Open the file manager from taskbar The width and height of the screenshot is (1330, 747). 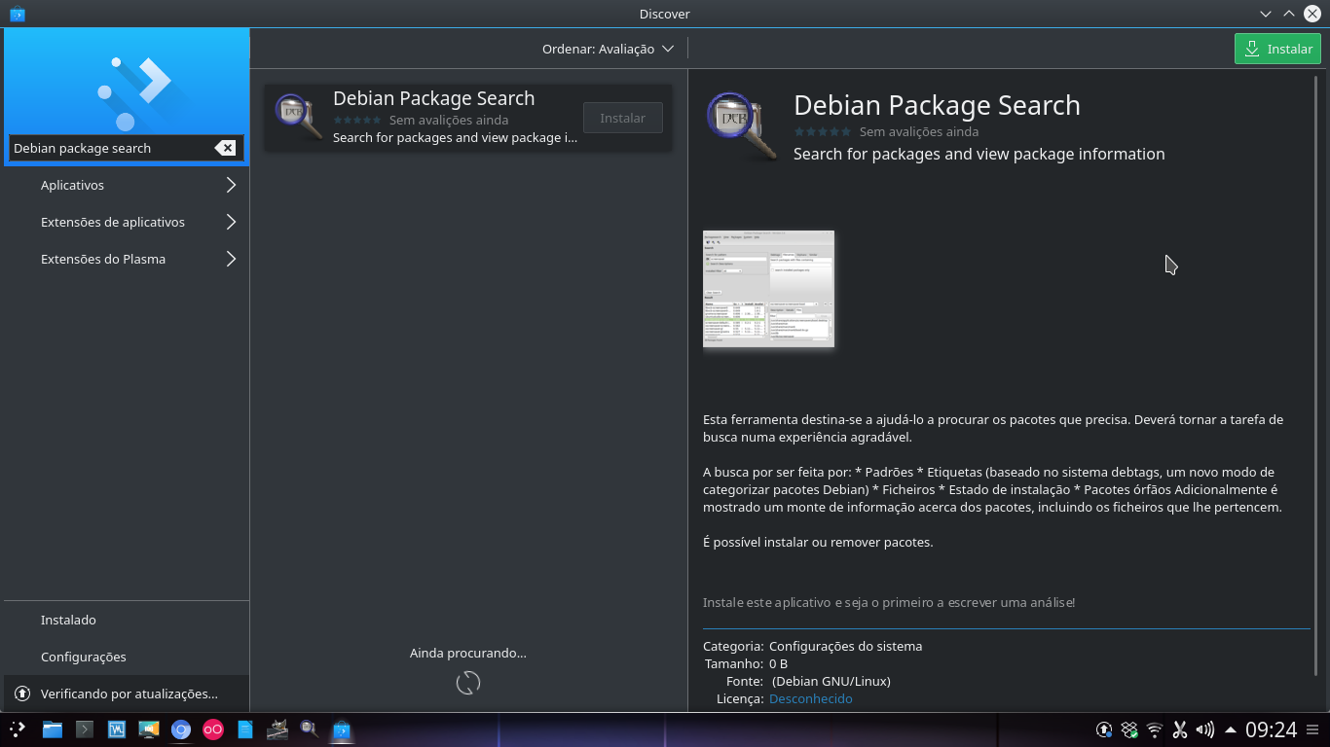[x=53, y=729]
